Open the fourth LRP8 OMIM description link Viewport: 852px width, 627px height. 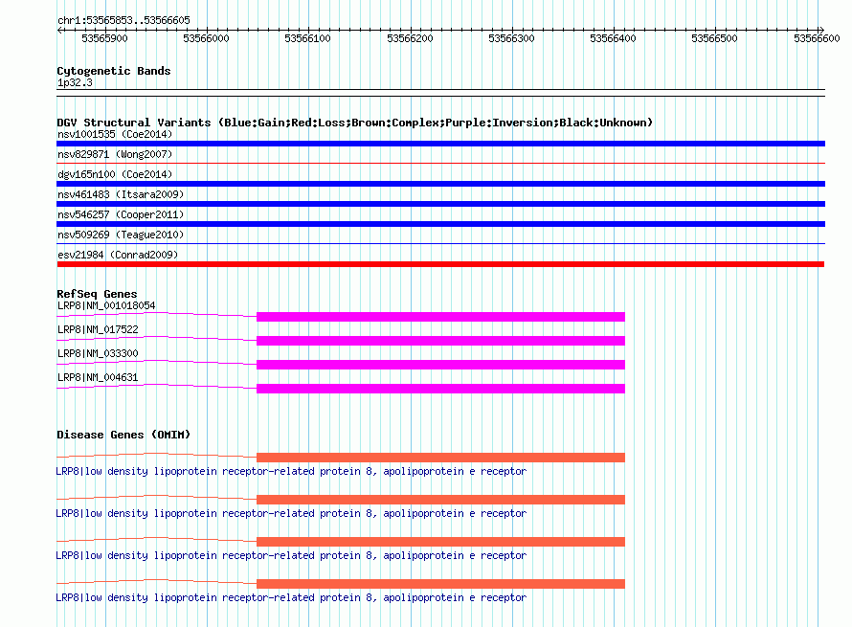tap(291, 597)
